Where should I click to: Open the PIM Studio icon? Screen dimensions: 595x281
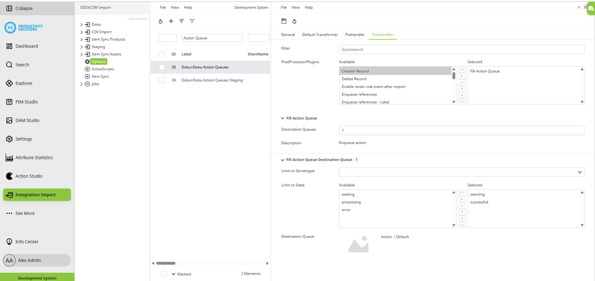pos(9,102)
